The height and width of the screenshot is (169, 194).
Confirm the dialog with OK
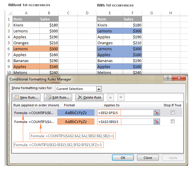(123, 158)
